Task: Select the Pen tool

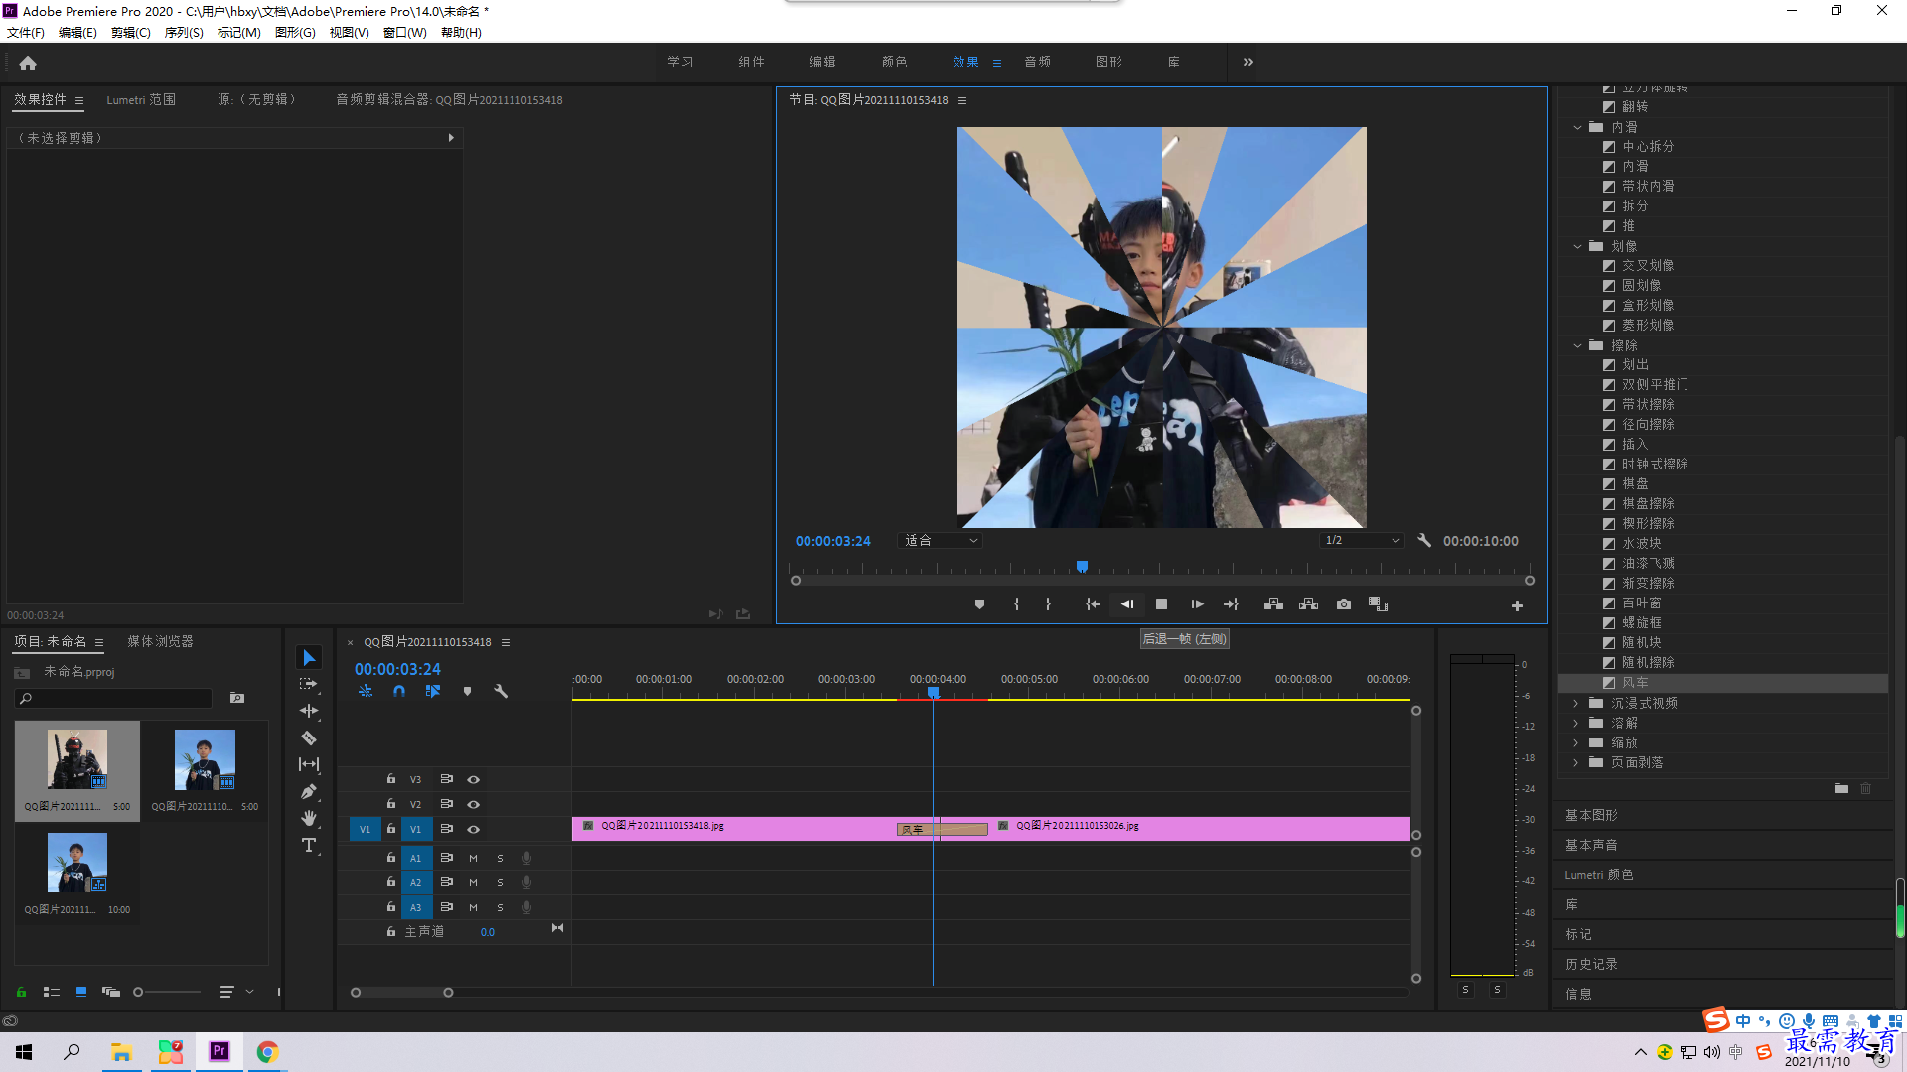Action: pyautogui.click(x=309, y=791)
